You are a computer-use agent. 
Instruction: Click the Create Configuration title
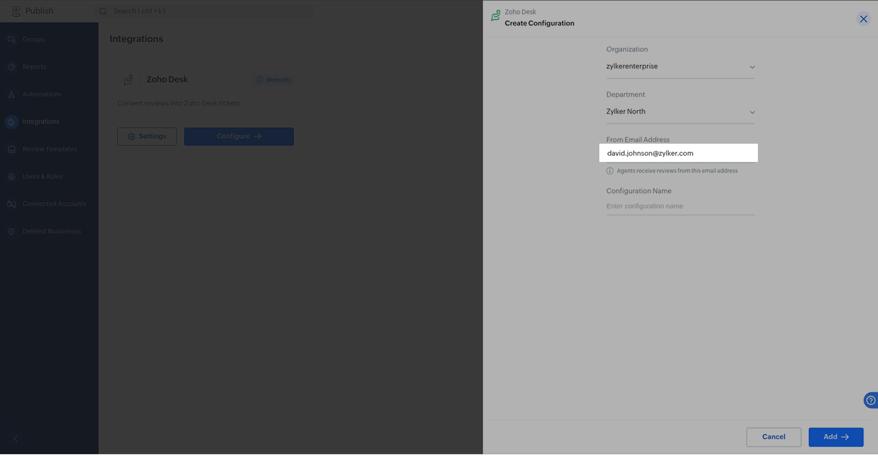pos(540,23)
